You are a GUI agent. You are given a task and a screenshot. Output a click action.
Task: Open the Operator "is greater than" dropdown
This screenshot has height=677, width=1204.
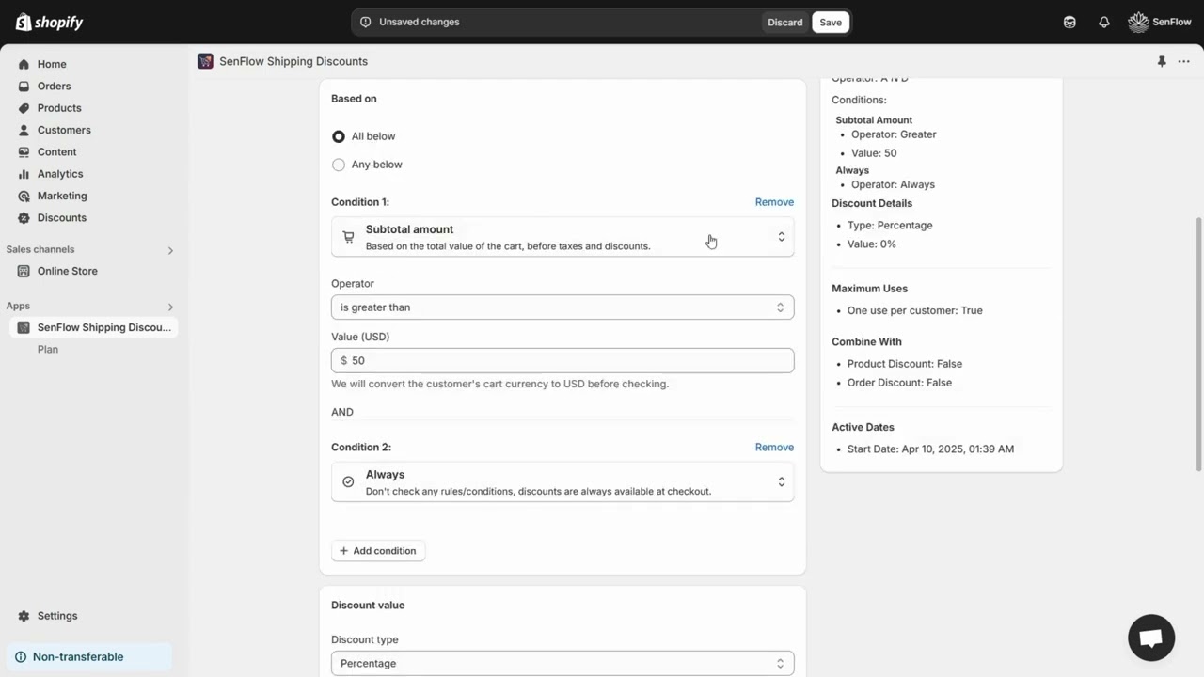click(x=562, y=307)
